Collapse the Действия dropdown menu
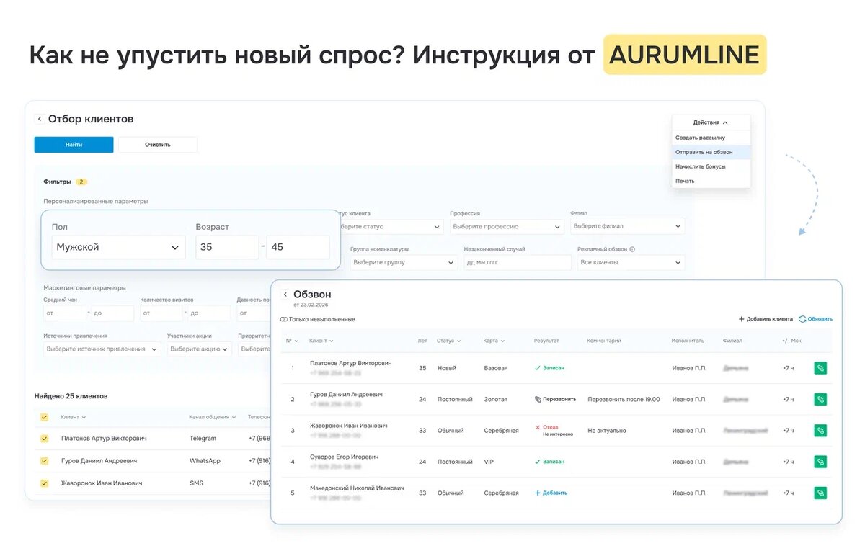The width and height of the screenshot is (865, 551). pos(711,122)
